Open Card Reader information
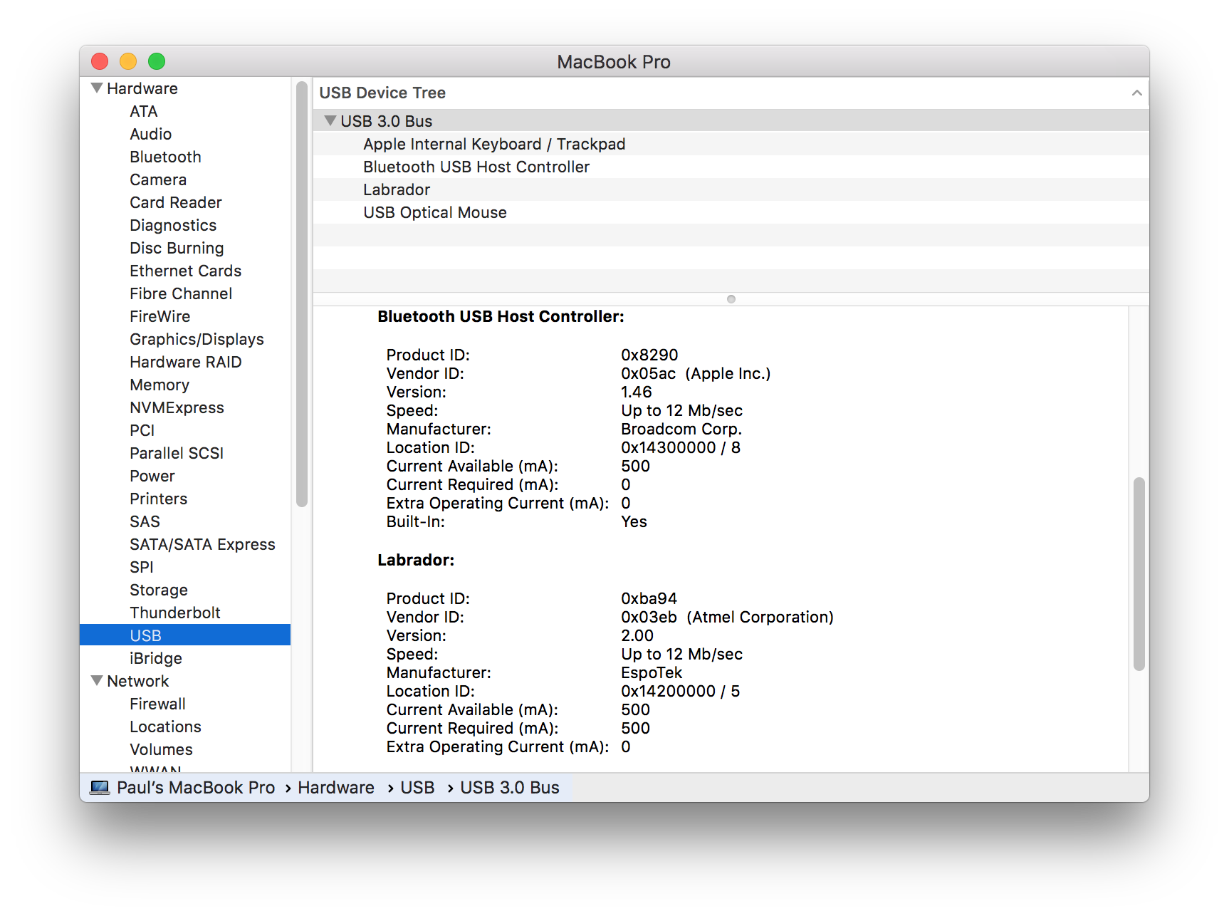 [x=176, y=203]
